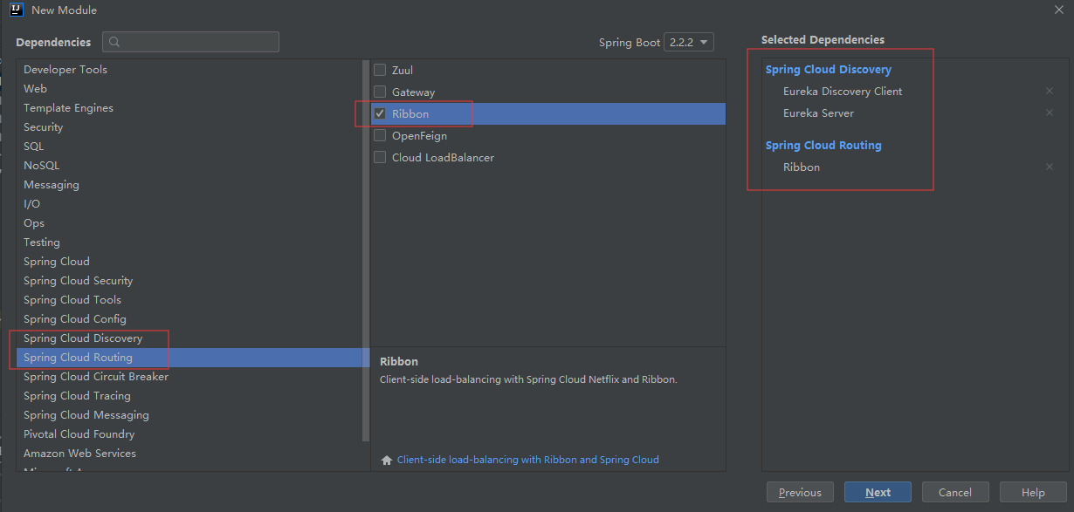The image size is (1074, 512).
Task: Click Spring Cloud Routing heading in Selected Dependencies
Action: click(x=823, y=145)
